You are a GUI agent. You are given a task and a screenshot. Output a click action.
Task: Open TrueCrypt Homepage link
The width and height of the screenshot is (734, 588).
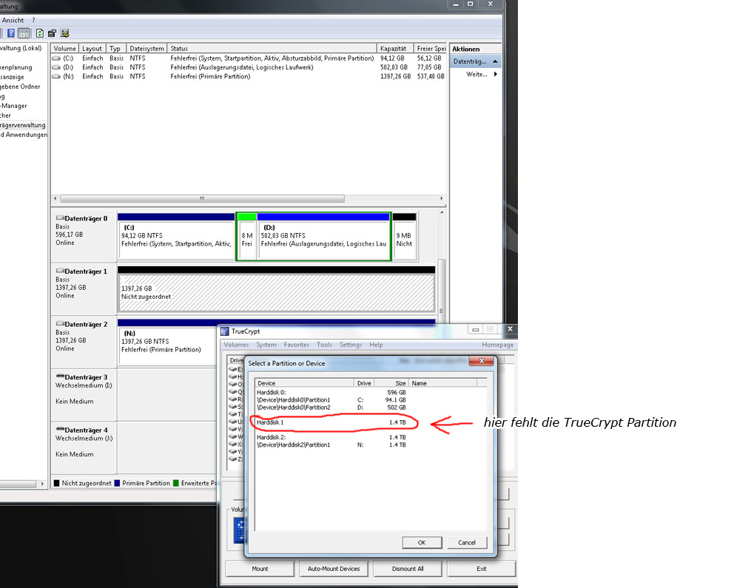tap(497, 345)
